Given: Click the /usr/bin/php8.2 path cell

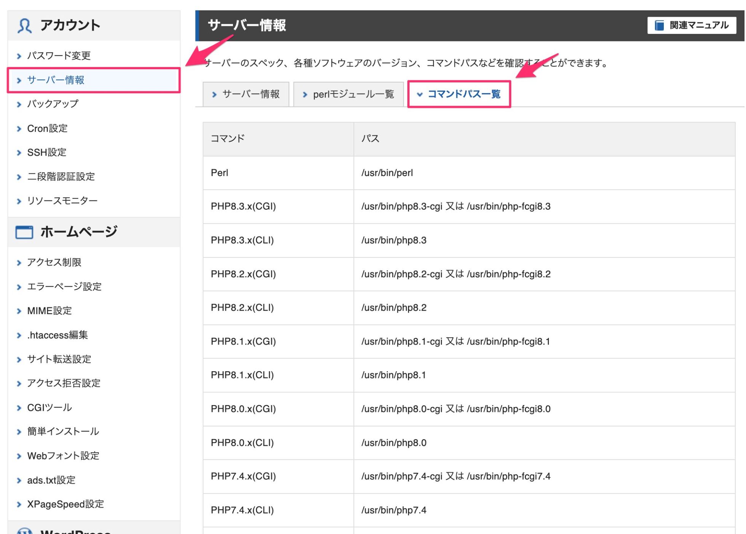Looking at the screenshot, I should tap(544, 308).
